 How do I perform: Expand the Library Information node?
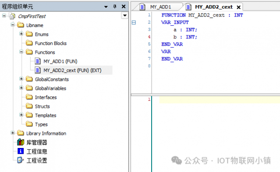pos(13,133)
